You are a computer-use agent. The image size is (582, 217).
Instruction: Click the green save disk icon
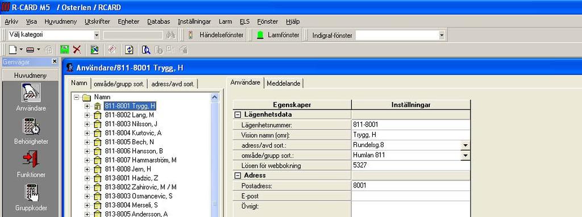[x=65, y=49]
